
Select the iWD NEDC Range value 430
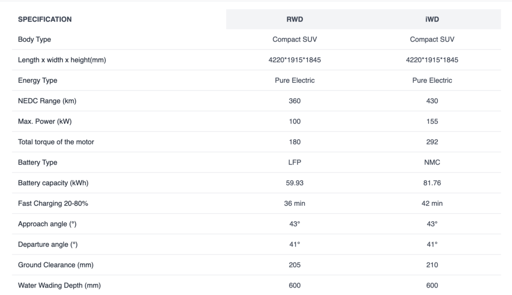click(x=432, y=101)
